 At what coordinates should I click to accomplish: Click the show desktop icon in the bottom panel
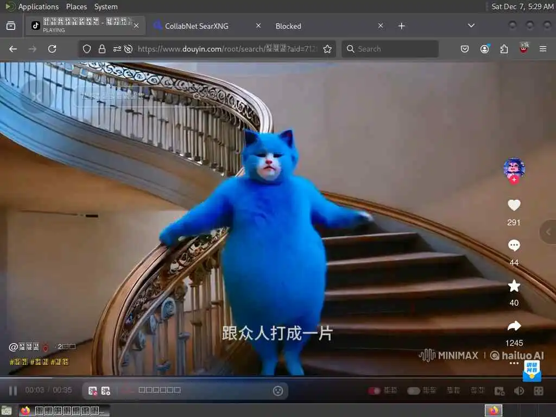[7, 410]
